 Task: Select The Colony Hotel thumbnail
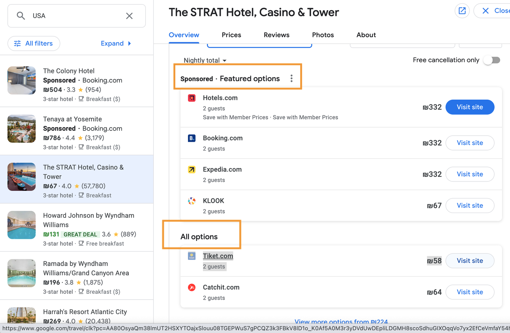(21, 80)
